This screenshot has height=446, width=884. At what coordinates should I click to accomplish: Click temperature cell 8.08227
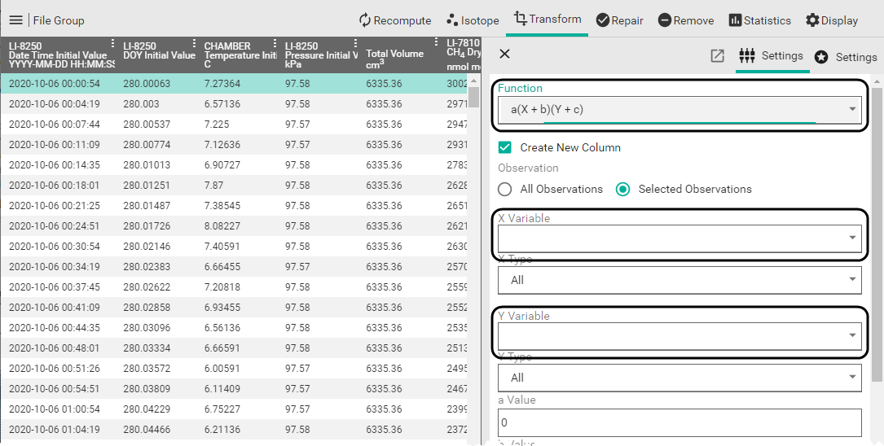(x=222, y=225)
